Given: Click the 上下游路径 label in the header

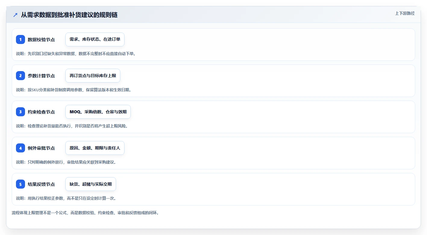Looking at the screenshot, I should coord(405,13).
